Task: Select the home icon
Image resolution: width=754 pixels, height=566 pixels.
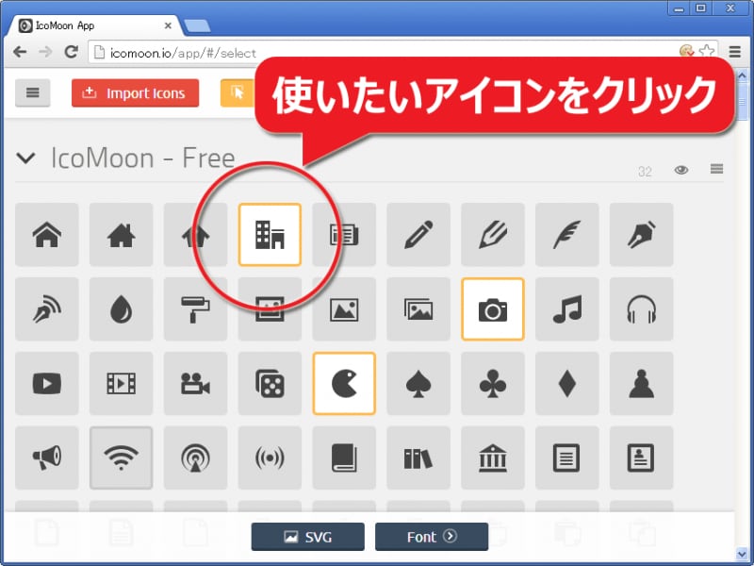Action: (x=47, y=235)
